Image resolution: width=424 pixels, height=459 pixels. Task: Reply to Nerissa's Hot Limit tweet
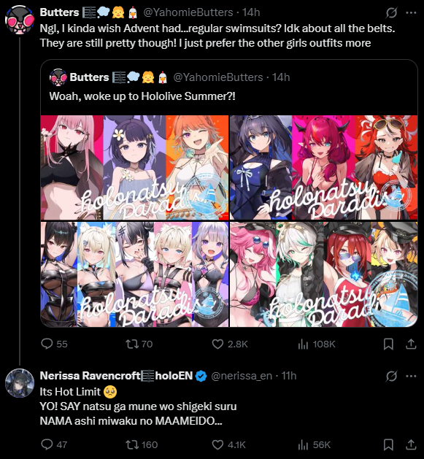(54, 444)
